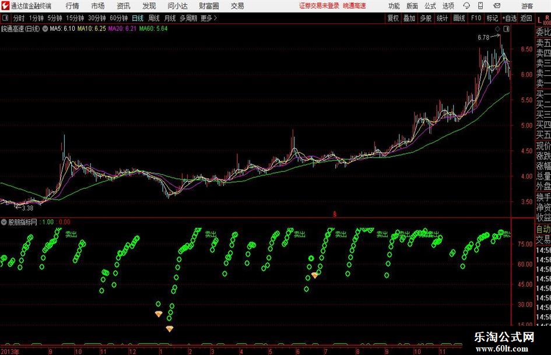Click the 6.78 high price label
551x355 pixels.
click(483, 38)
